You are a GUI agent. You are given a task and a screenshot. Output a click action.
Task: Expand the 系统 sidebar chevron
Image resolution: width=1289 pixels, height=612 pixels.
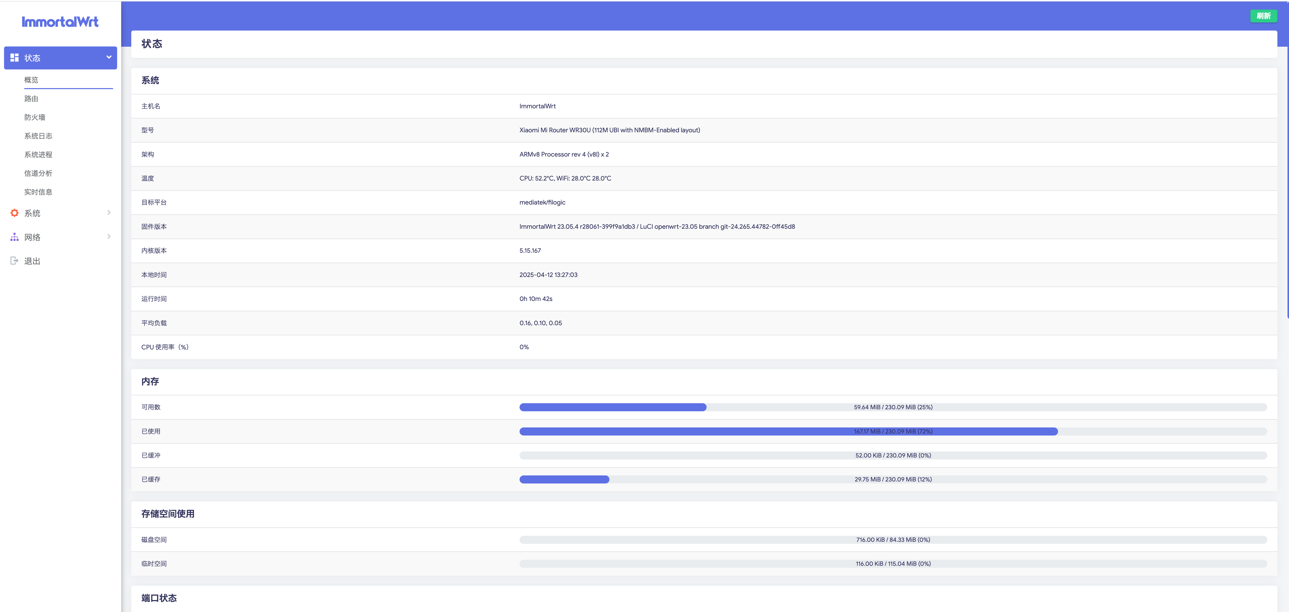[109, 213]
